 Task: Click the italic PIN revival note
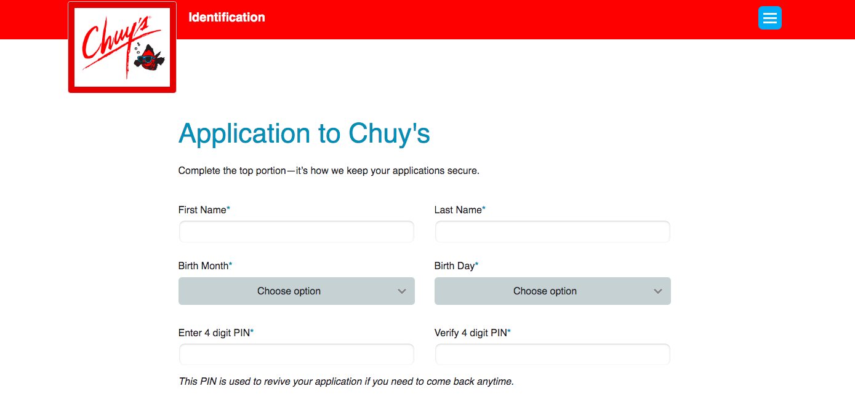(x=345, y=382)
